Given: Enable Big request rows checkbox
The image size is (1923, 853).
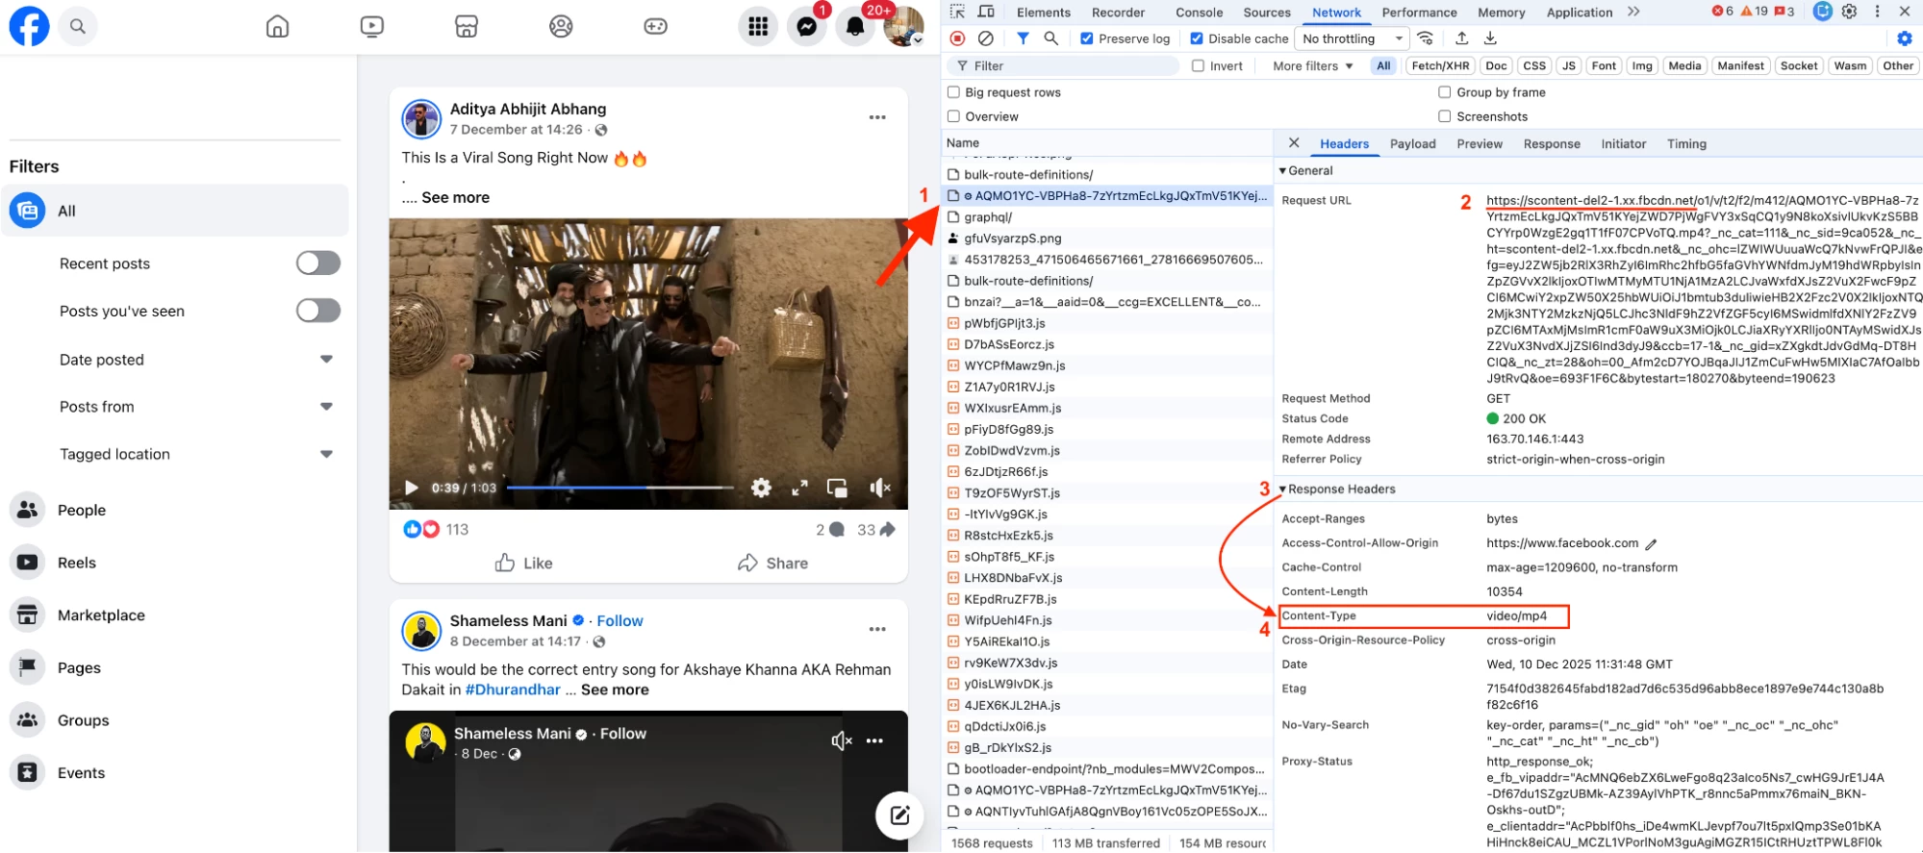Looking at the screenshot, I should 953,92.
